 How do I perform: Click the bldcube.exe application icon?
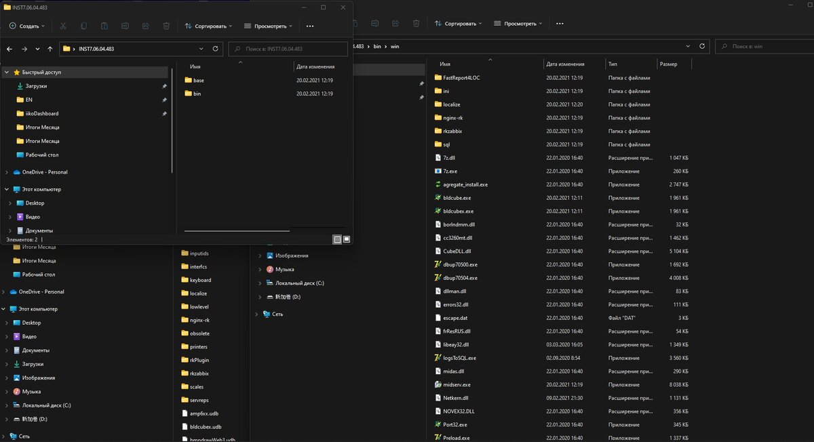coord(438,198)
